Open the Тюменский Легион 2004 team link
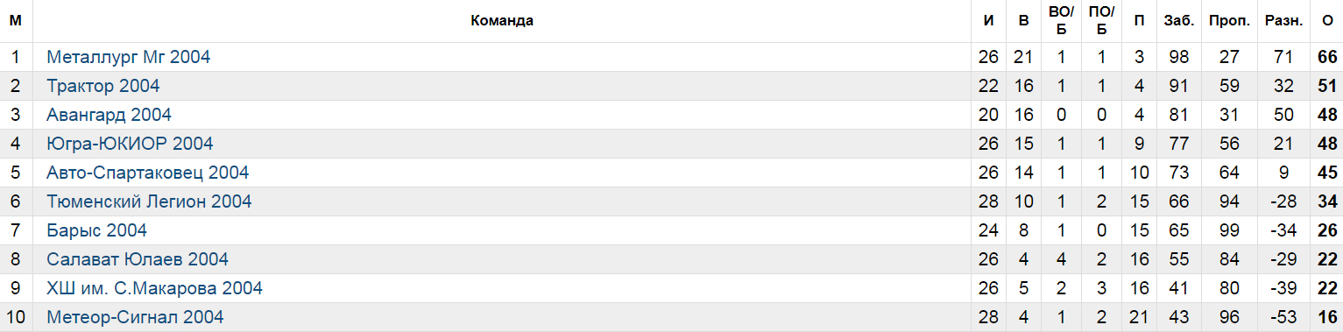1343x332 pixels. click(149, 201)
